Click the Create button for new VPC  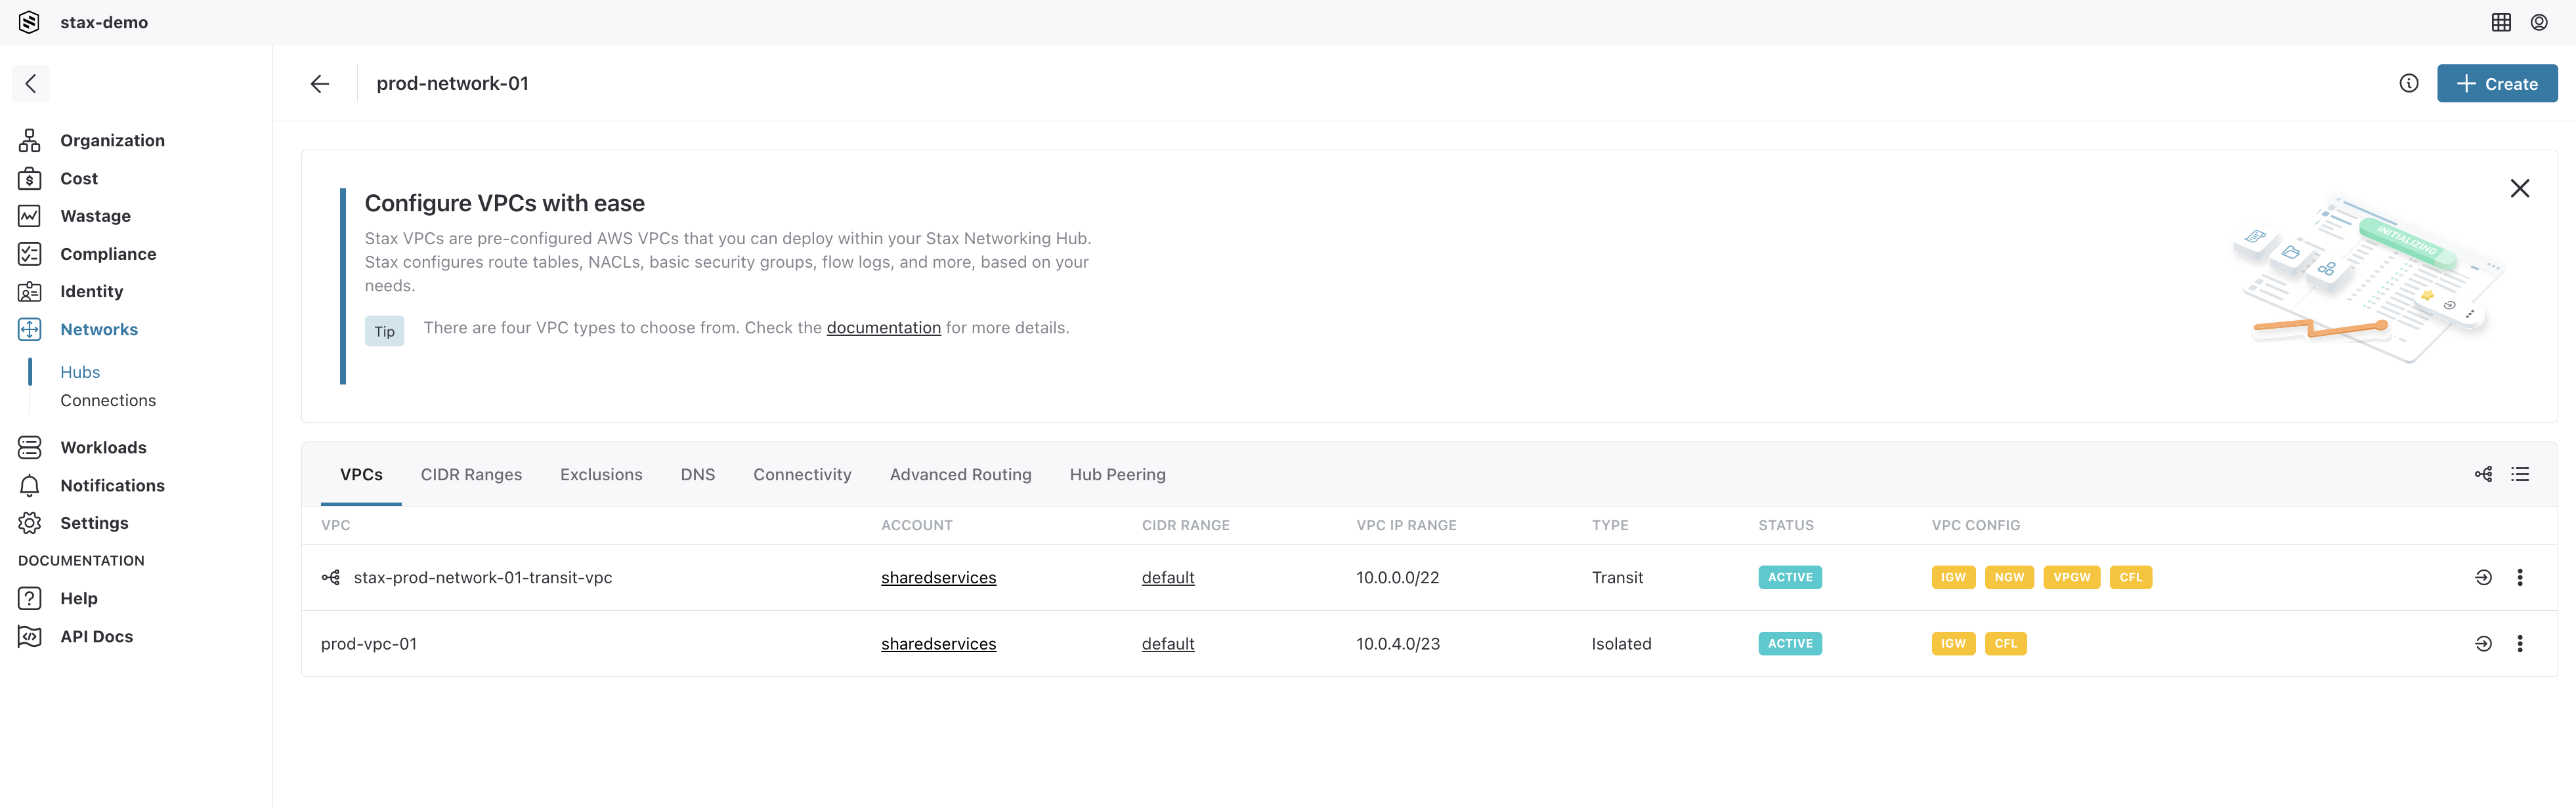[x=2495, y=82]
